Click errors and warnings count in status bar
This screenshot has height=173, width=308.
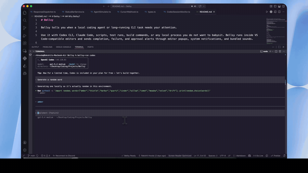tap(46, 156)
